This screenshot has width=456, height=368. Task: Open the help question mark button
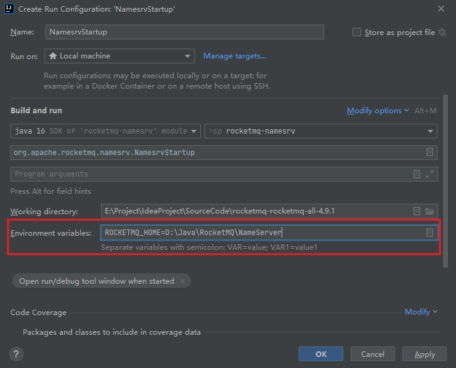[x=16, y=354]
